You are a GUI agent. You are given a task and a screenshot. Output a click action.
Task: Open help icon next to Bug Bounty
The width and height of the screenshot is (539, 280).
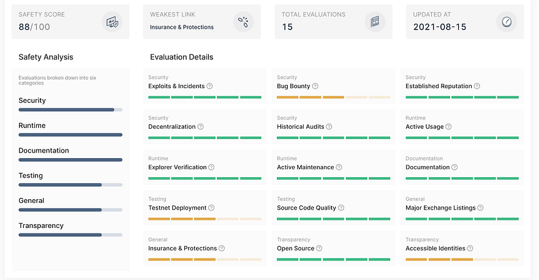pos(315,86)
